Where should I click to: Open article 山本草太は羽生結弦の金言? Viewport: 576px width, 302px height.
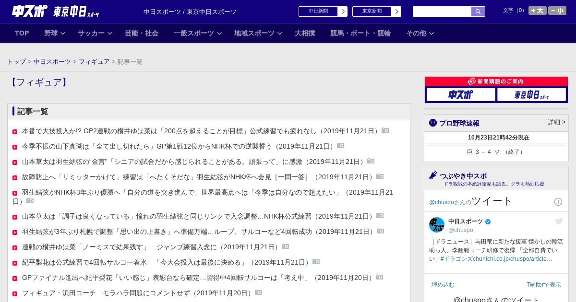coord(193,162)
